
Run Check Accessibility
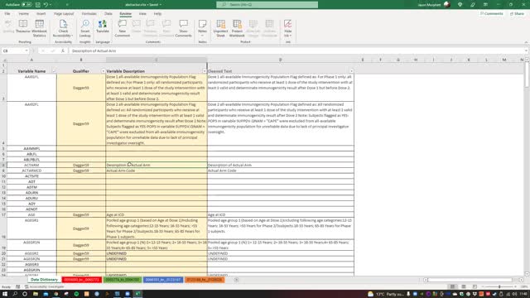click(x=63, y=28)
